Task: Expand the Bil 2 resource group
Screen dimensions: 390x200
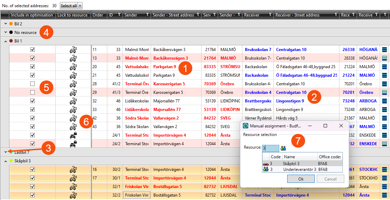Action: [6, 24]
